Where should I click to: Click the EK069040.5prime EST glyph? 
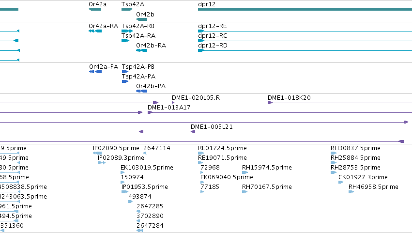pyautogui.click(x=202, y=182)
